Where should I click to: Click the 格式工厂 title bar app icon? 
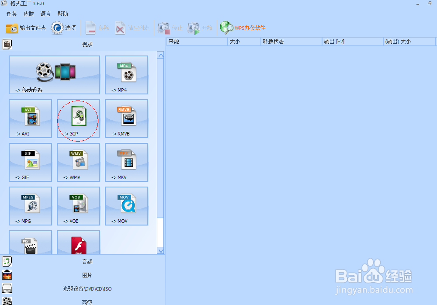coord(4,3)
